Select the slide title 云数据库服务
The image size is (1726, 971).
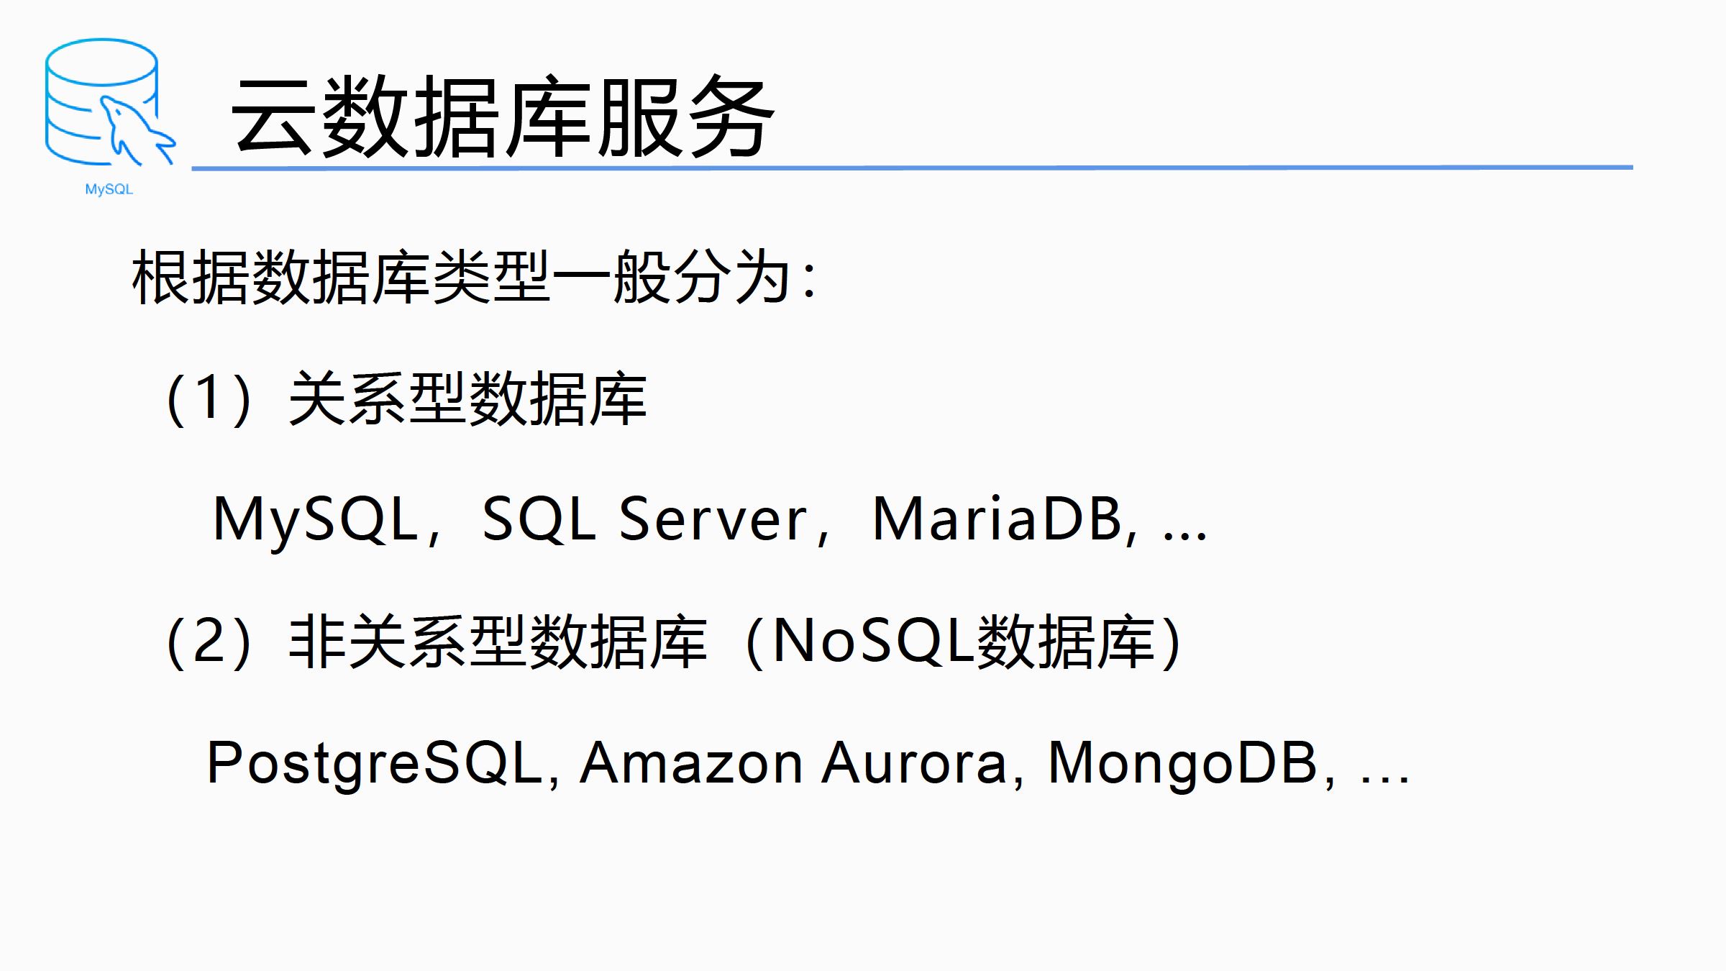pyautogui.click(x=502, y=116)
